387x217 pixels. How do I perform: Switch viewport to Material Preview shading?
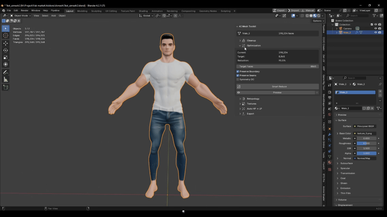315,16
